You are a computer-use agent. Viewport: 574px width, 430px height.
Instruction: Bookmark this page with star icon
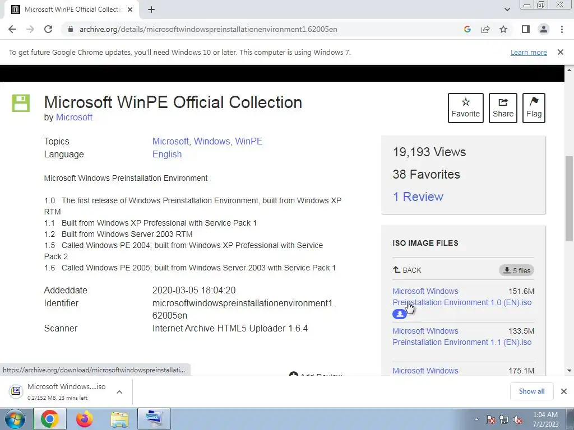click(x=503, y=29)
